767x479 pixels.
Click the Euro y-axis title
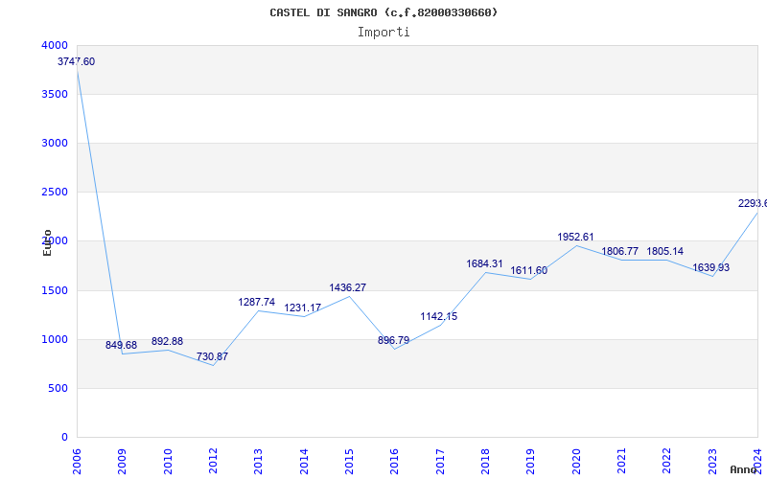[47, 242]
